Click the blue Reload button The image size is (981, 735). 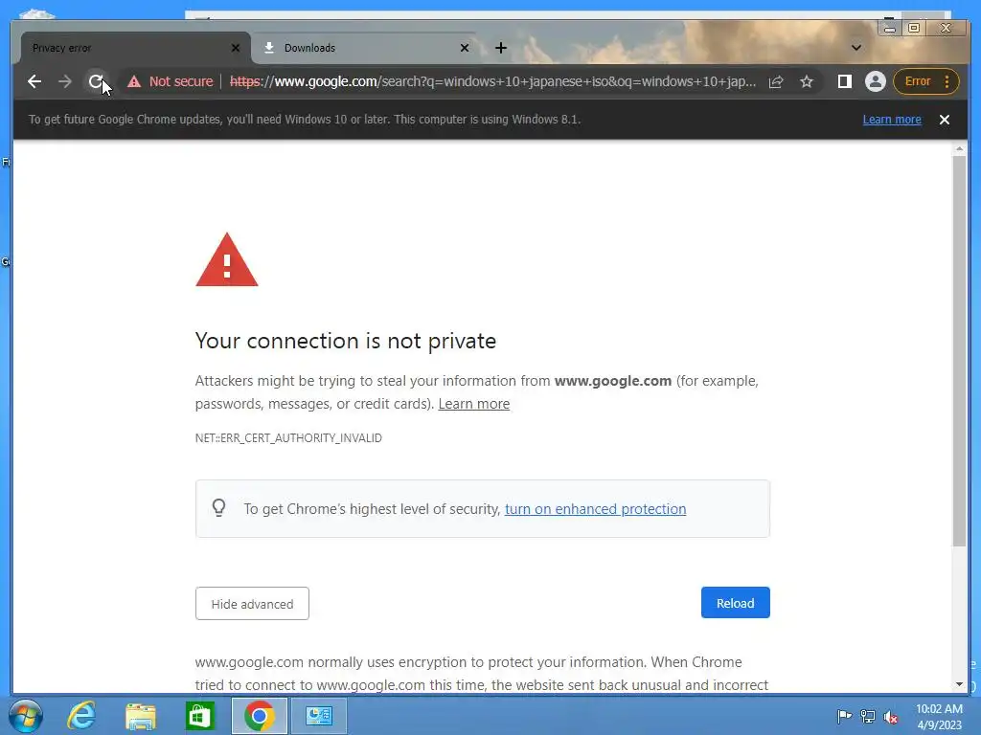click(x=735, y=603)
